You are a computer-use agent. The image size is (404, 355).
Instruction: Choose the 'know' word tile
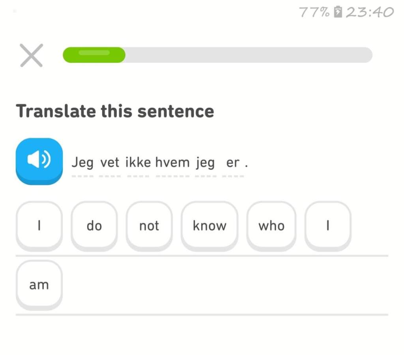209,226
